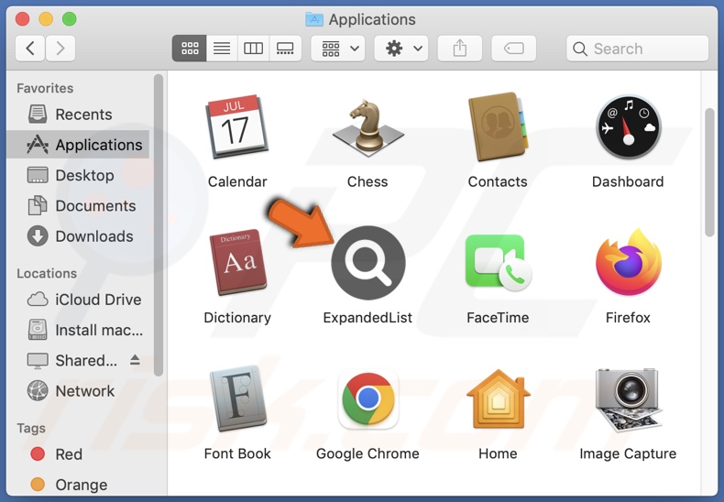724x502 pixels.
Task: Click the FaceTime app icon
Action: pos(499,263)
